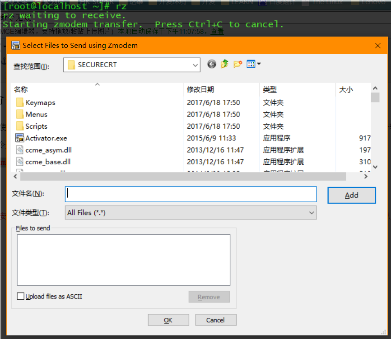Screen dimensions: 391x339
Task: Click the size value 310
Action: click(x=365, y=162)
